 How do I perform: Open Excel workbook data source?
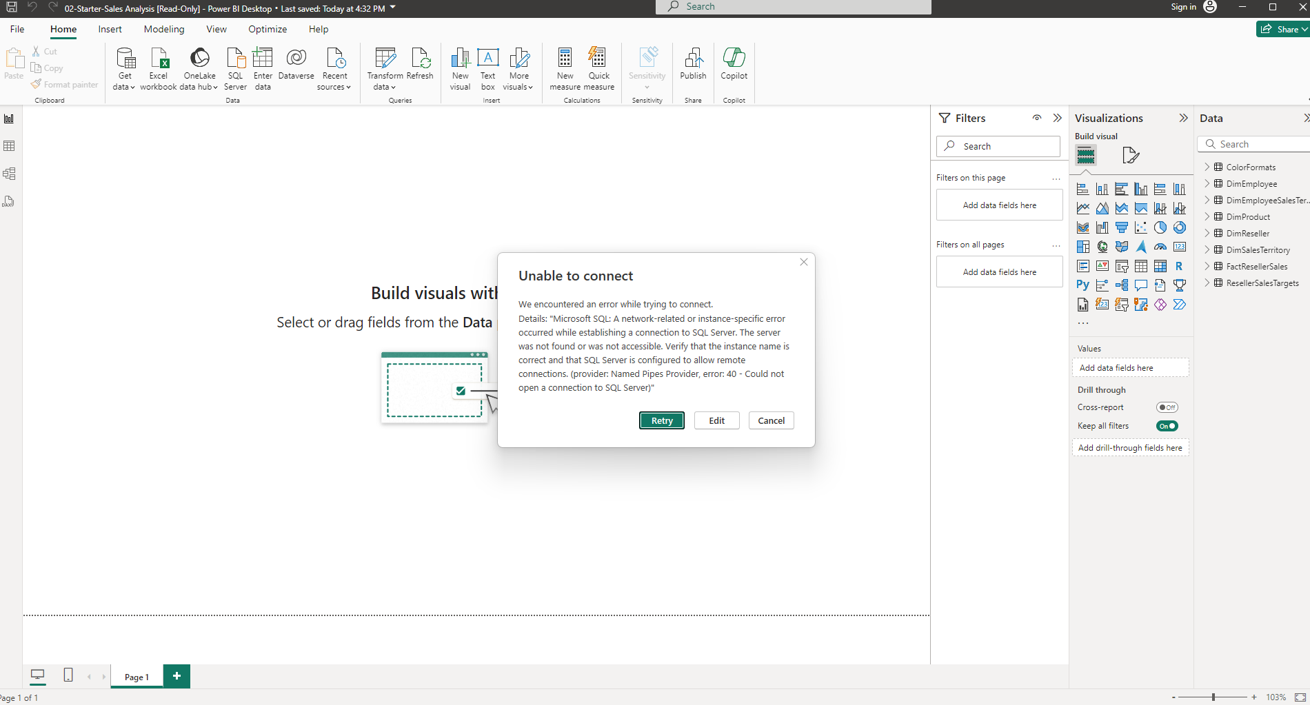159,68
